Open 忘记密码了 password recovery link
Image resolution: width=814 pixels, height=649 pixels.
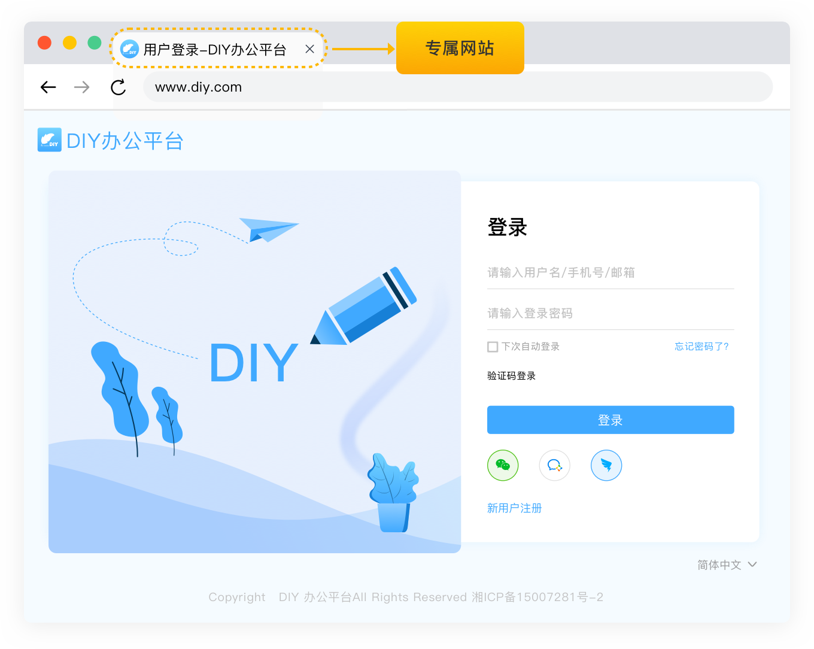(701, 346)
